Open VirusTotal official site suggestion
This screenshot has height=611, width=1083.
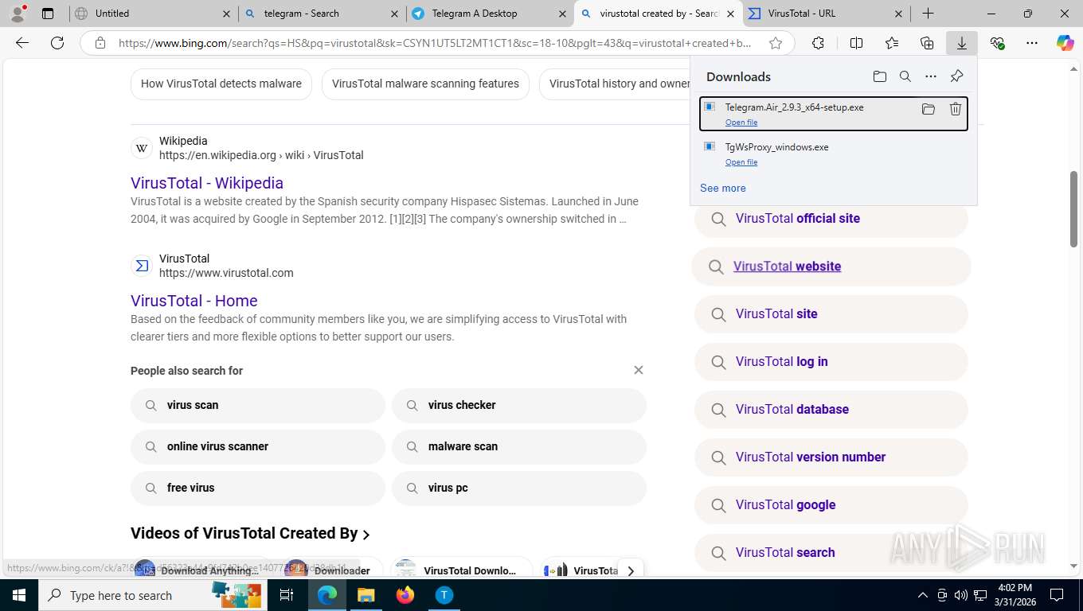[831, 219]
